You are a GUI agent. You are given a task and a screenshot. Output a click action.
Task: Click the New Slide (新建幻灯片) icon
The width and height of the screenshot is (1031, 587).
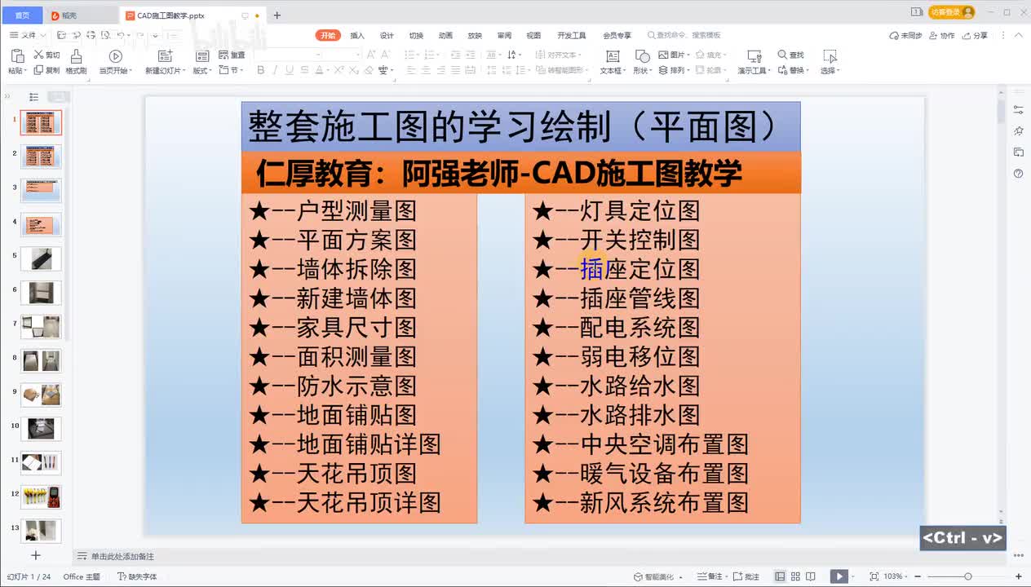[x=165, y=55]
